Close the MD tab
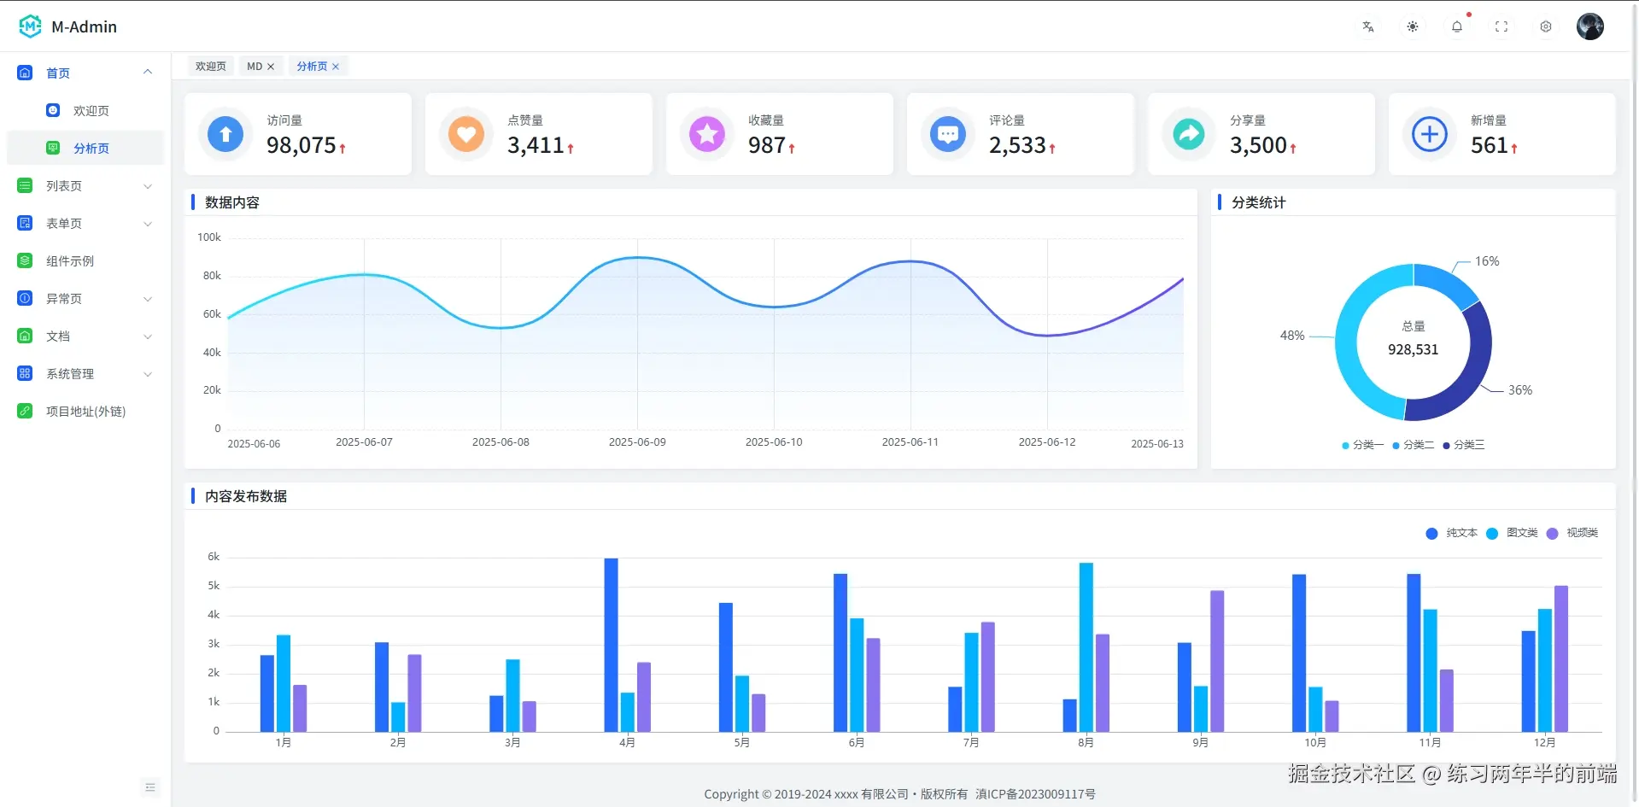The image size is (1639, 807). [x=271, y=66]
